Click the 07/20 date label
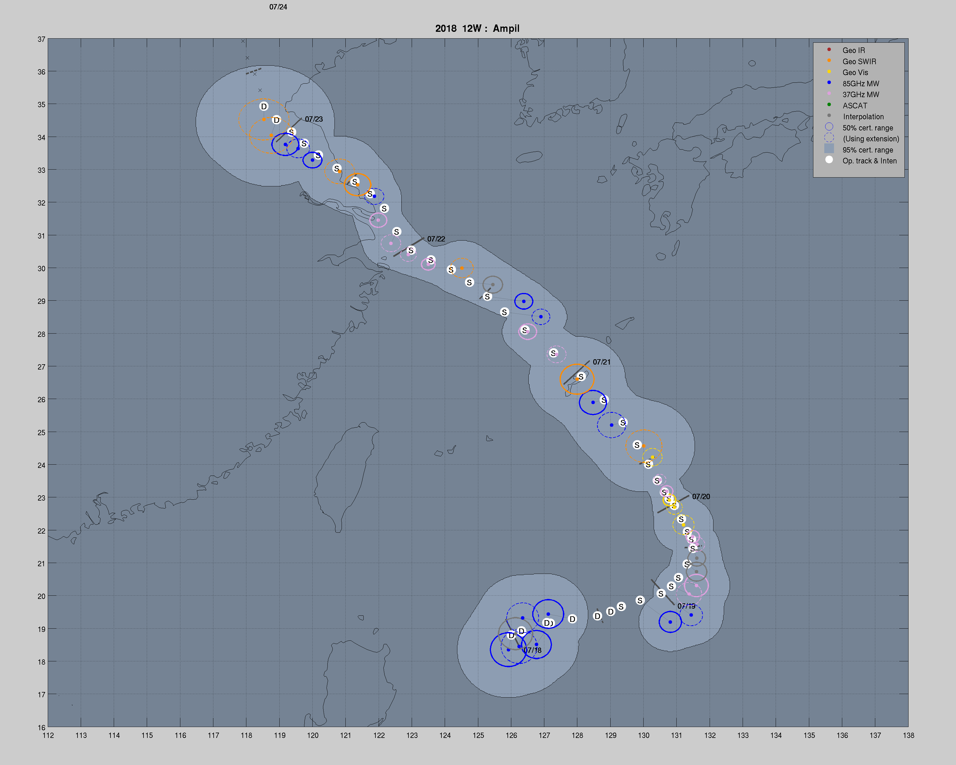 700,496
